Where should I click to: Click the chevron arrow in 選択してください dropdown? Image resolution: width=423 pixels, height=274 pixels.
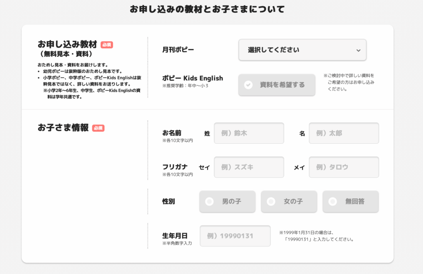358,50
